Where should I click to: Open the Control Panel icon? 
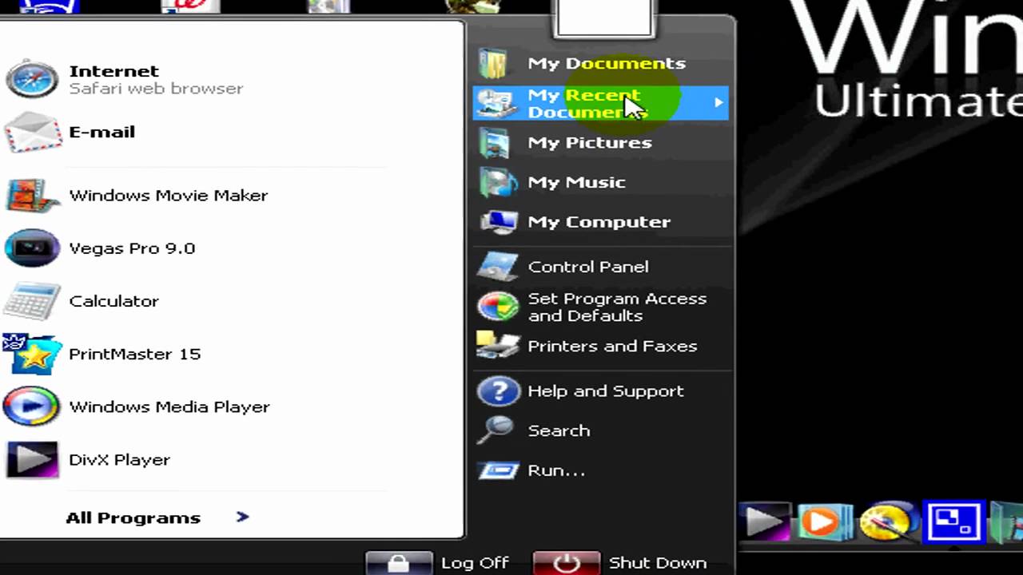[497, 266]
